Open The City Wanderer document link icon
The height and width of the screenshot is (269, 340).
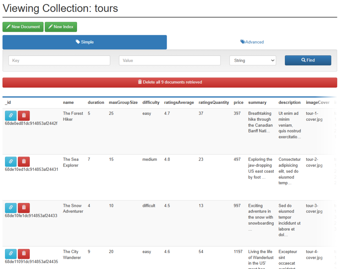click(11, 254)
